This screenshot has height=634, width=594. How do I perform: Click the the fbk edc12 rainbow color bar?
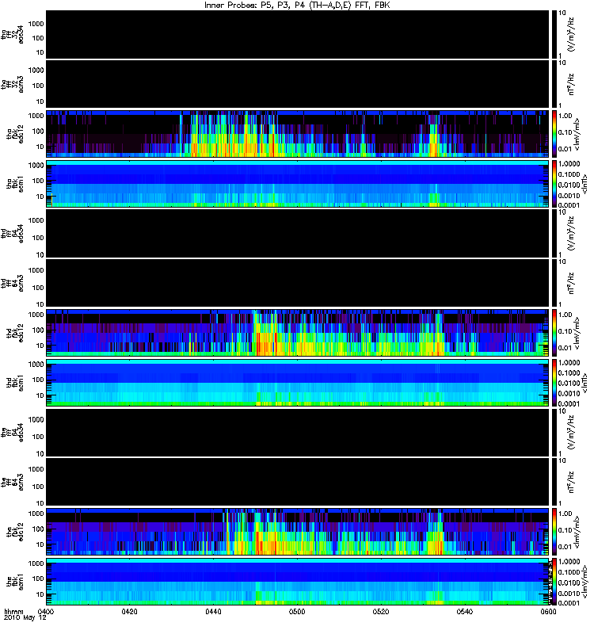554,532
